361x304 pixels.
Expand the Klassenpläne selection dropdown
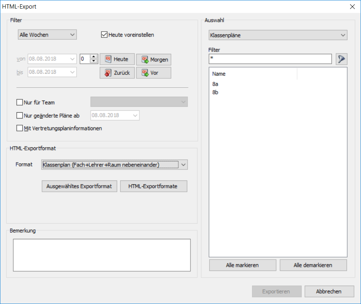point(278,35)
